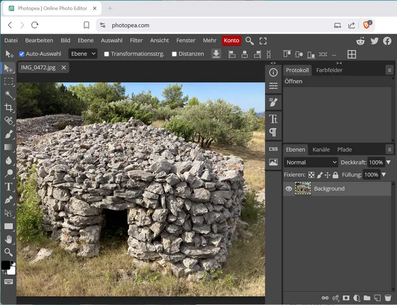The width and height of the screenshot is (397, 305).
Task: Hide the Background layer with eye icon
Action: coord(289,188)
